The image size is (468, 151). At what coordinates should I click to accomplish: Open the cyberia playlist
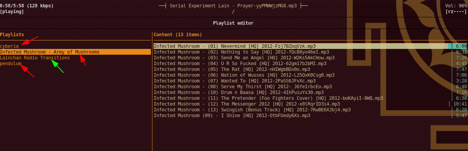click(x=9, y=46)
